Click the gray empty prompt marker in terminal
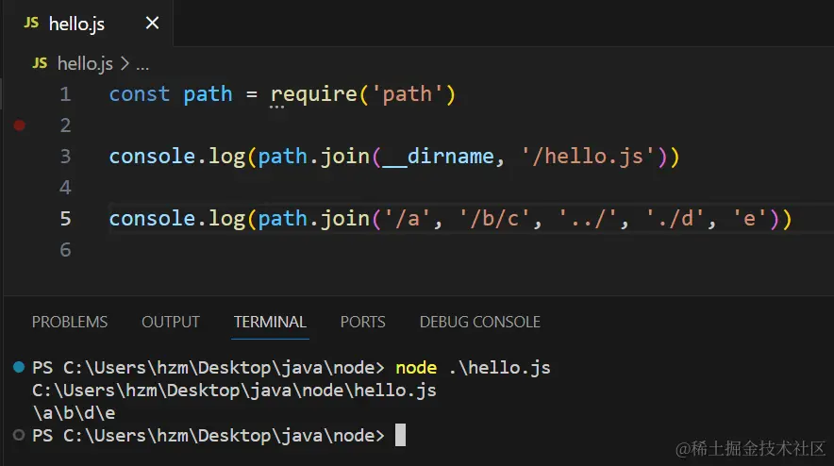Viewport: 834px width, 466px height. pyautogui.click(x=19, y=435)
